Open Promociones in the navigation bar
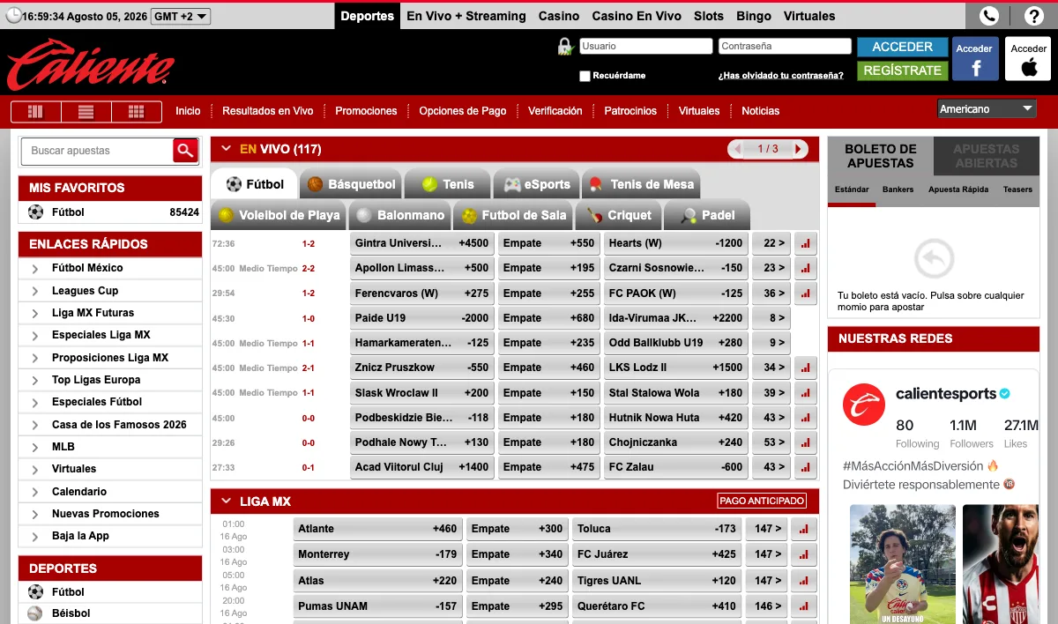 366,111
